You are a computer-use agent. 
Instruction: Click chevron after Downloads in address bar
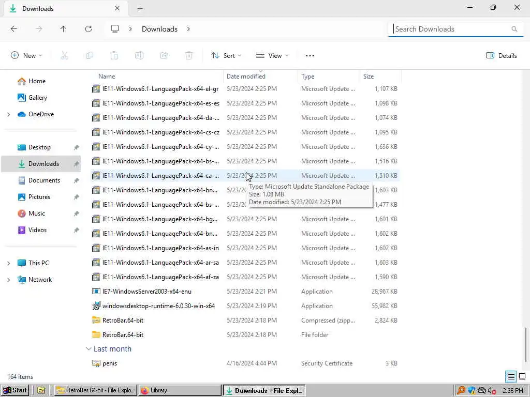click(188, 29)
